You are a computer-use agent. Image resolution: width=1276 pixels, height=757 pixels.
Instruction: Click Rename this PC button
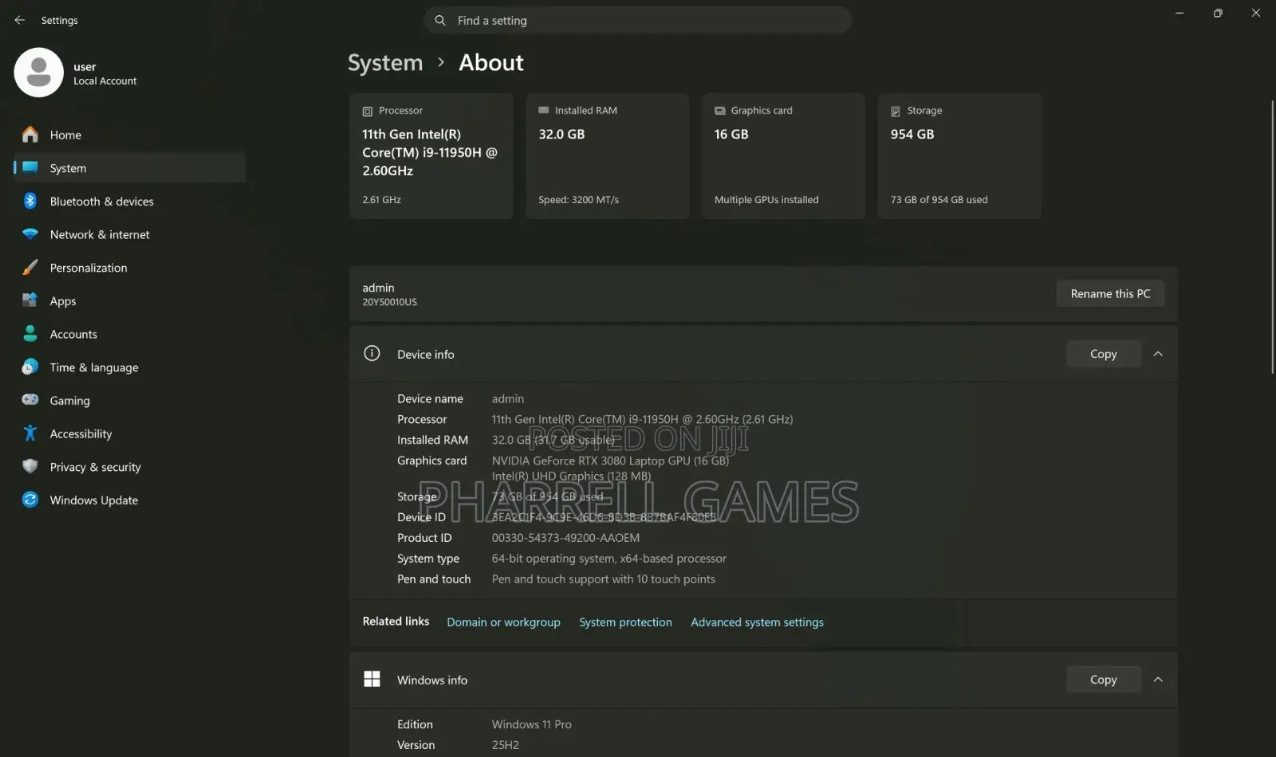tap(1110, 294)
